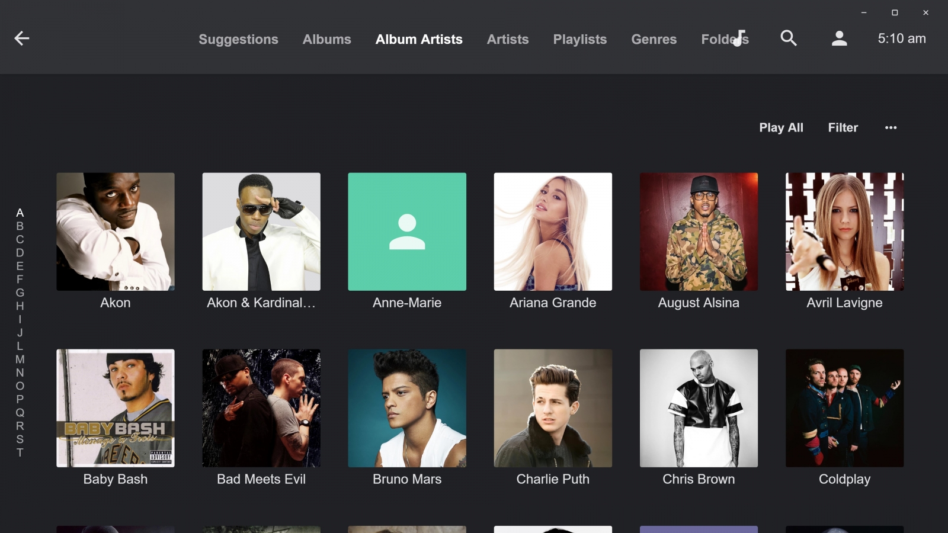Go to the Genres tab
948x533 pixels.
(x=654, y=39)
